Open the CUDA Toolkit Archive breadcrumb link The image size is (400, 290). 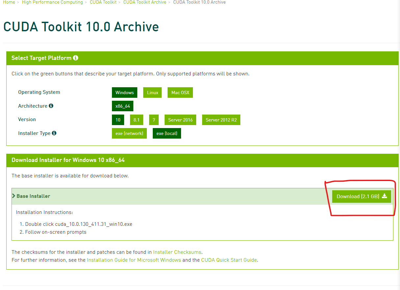point(145,2)
